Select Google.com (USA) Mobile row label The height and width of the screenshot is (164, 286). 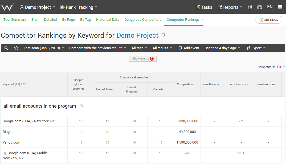(26, 155)
